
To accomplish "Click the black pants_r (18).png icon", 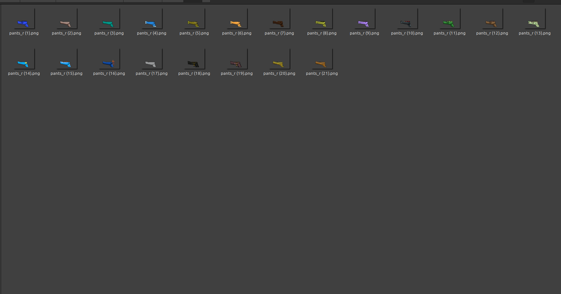I will point(194,59).
